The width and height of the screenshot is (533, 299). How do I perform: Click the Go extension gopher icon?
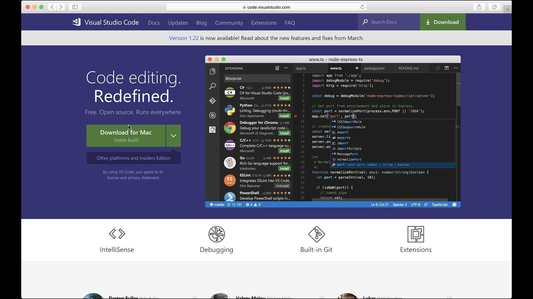(x=230, y=163)
